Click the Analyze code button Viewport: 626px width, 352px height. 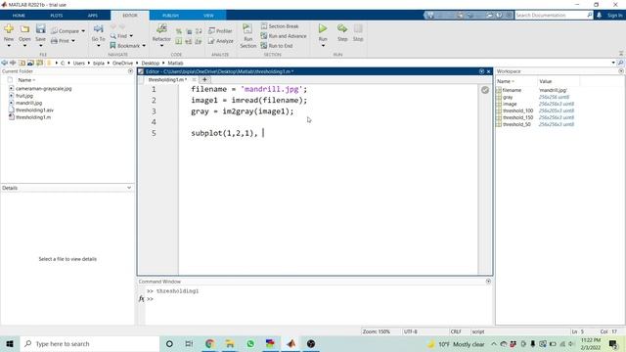click(221, 41)
